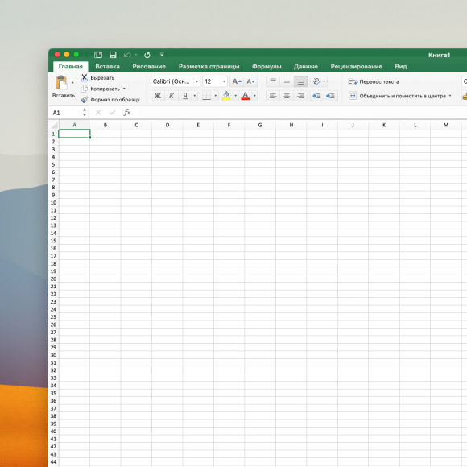Click the text orientation icon
This screenshot has width=467, height=467.
[x=316, y=81]
